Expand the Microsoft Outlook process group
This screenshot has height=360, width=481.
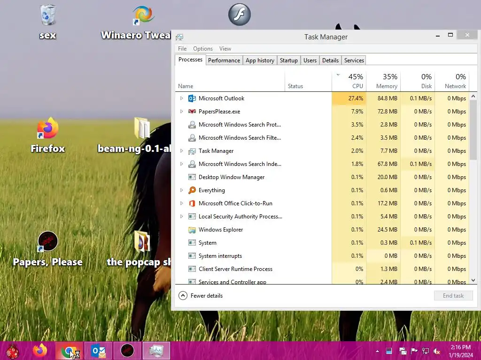181,98
